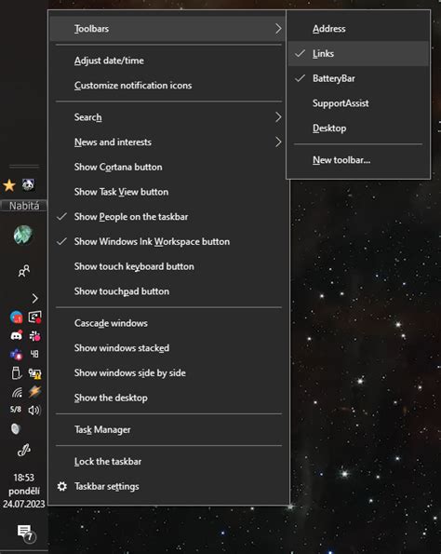Click the yellow star Links icon
The width and height of the screenshot is (441, 554).
click(x=9, y=185)
